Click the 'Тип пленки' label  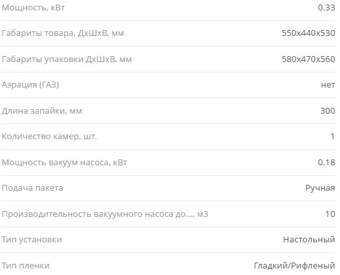click(26, 266)
